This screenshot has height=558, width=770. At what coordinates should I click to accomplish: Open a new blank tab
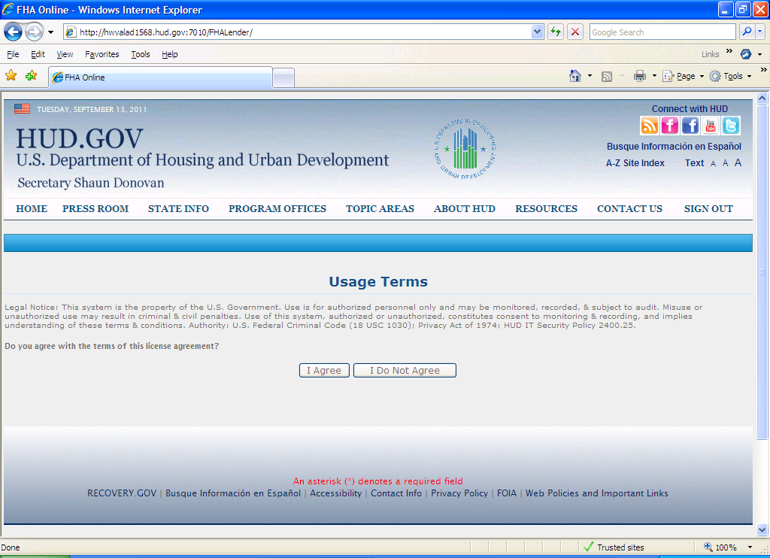[283, 78]
